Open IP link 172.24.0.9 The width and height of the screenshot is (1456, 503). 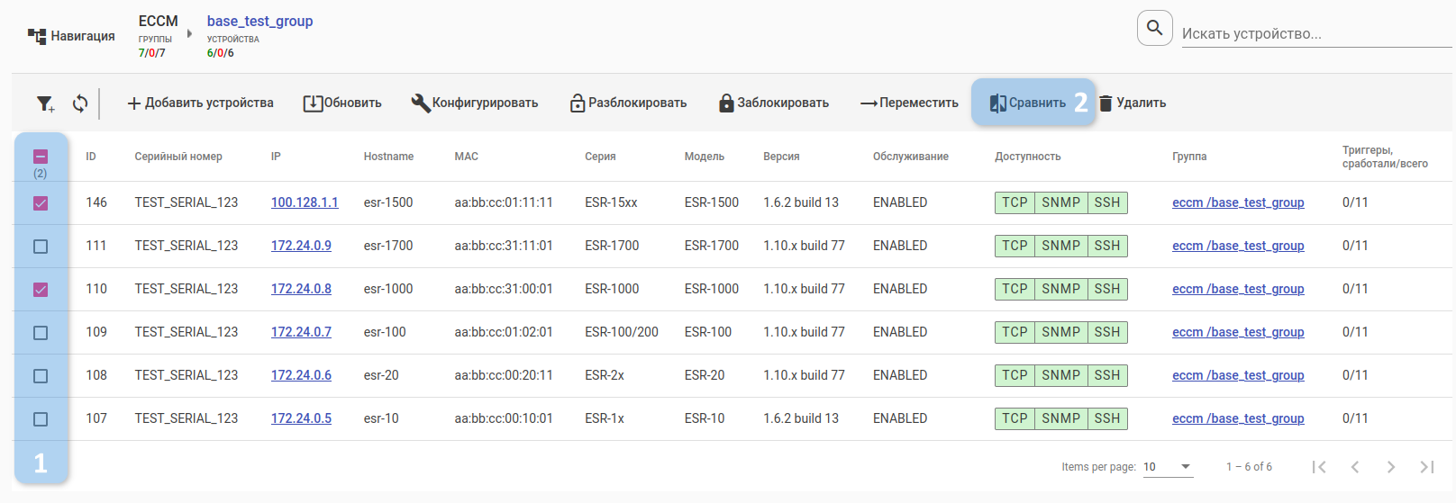click(301, 246)
